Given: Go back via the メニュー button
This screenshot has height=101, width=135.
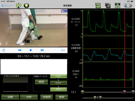Looking at the screenshot, I should (7, 6).
